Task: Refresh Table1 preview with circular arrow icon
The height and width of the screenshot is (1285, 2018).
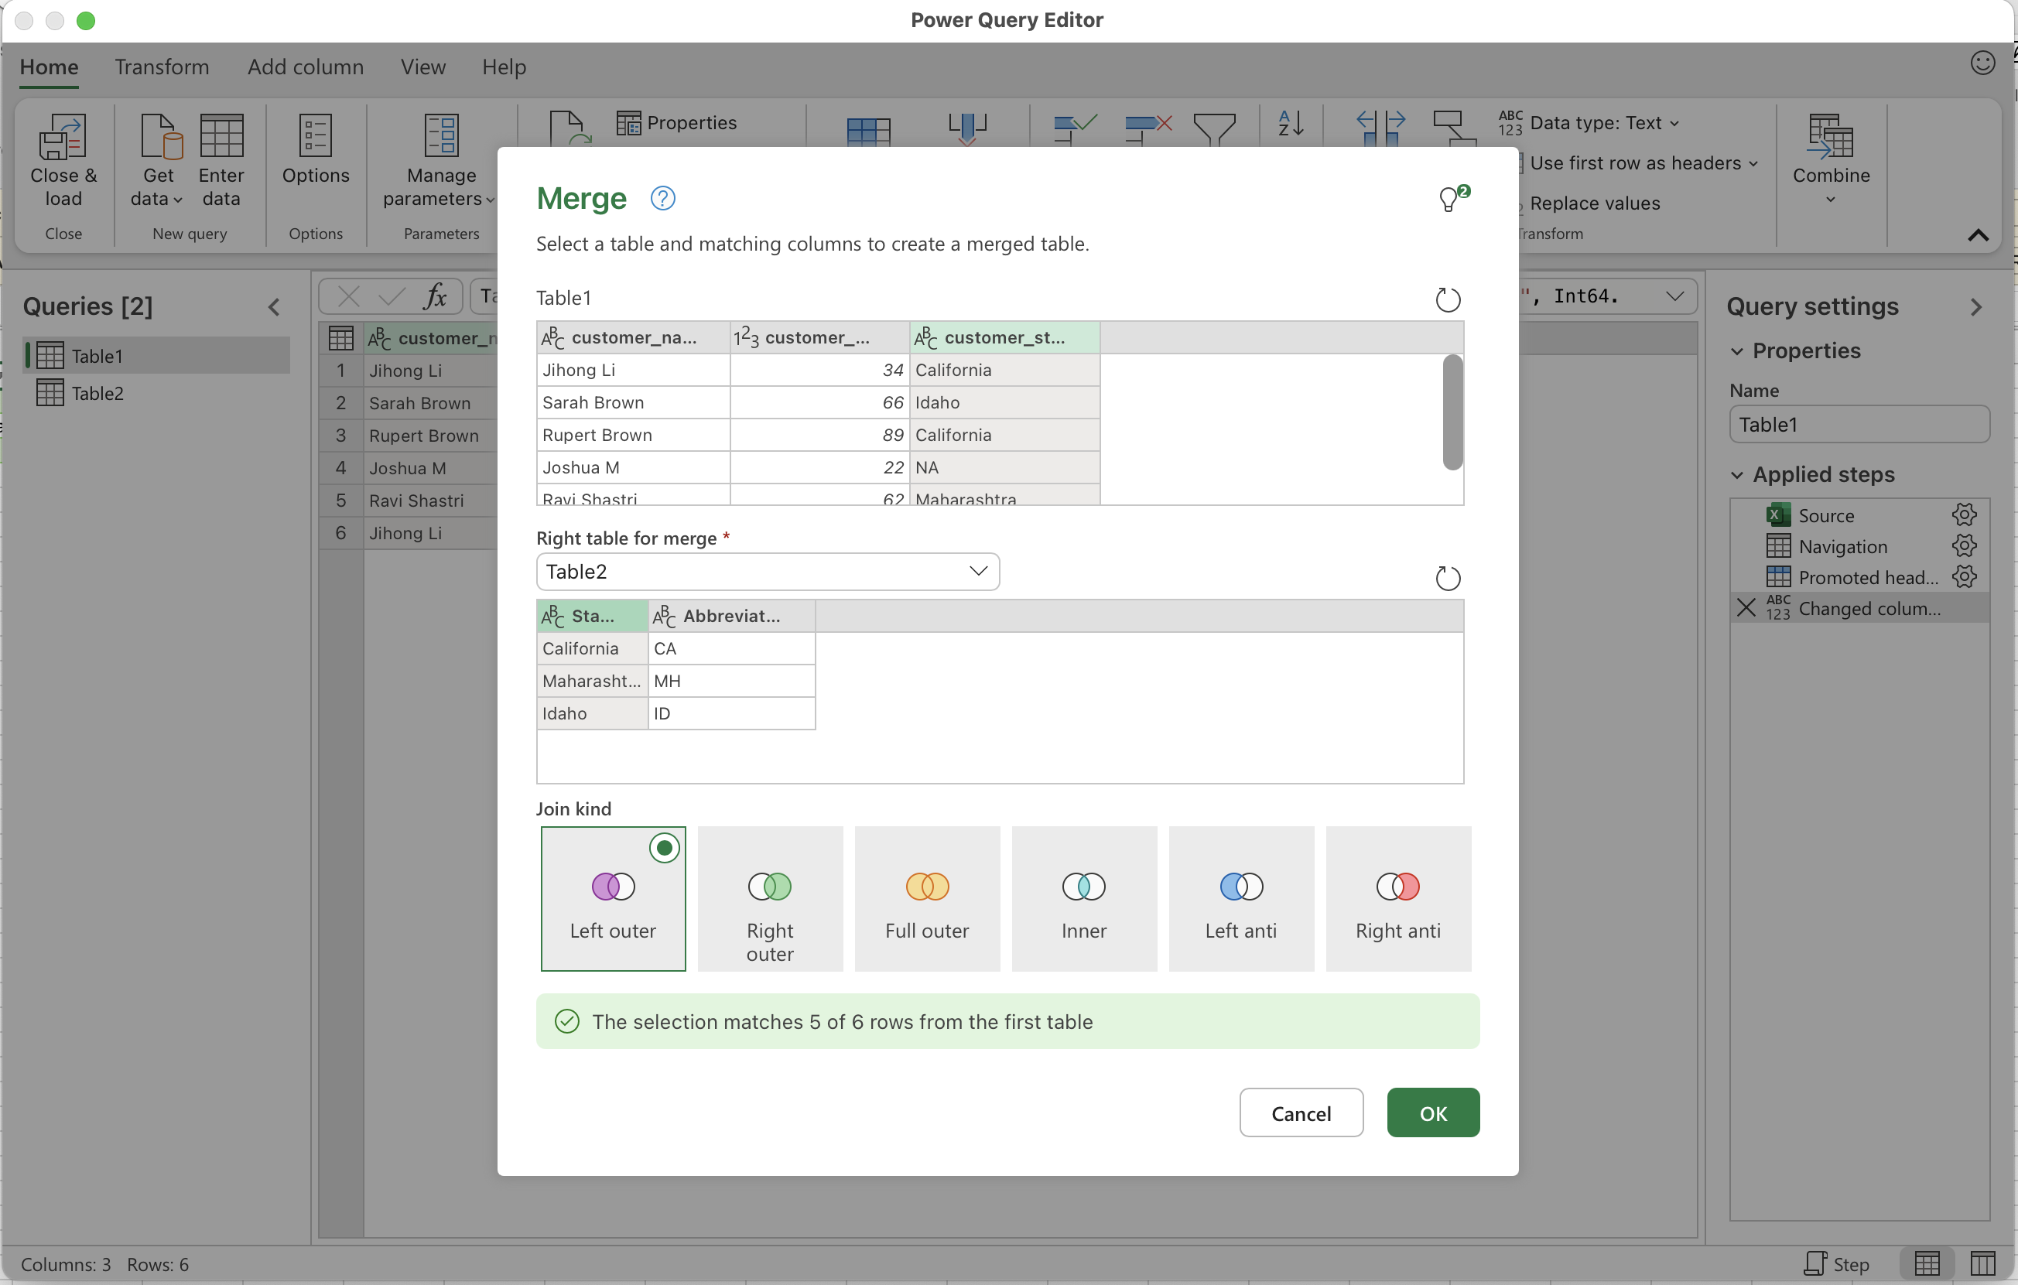Action: pyautogui.click(x=1447, y=299)
